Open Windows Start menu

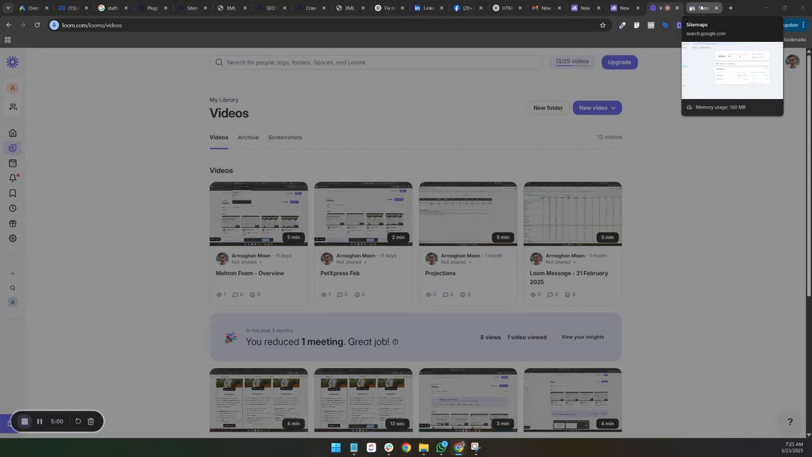tap(336, 447)
